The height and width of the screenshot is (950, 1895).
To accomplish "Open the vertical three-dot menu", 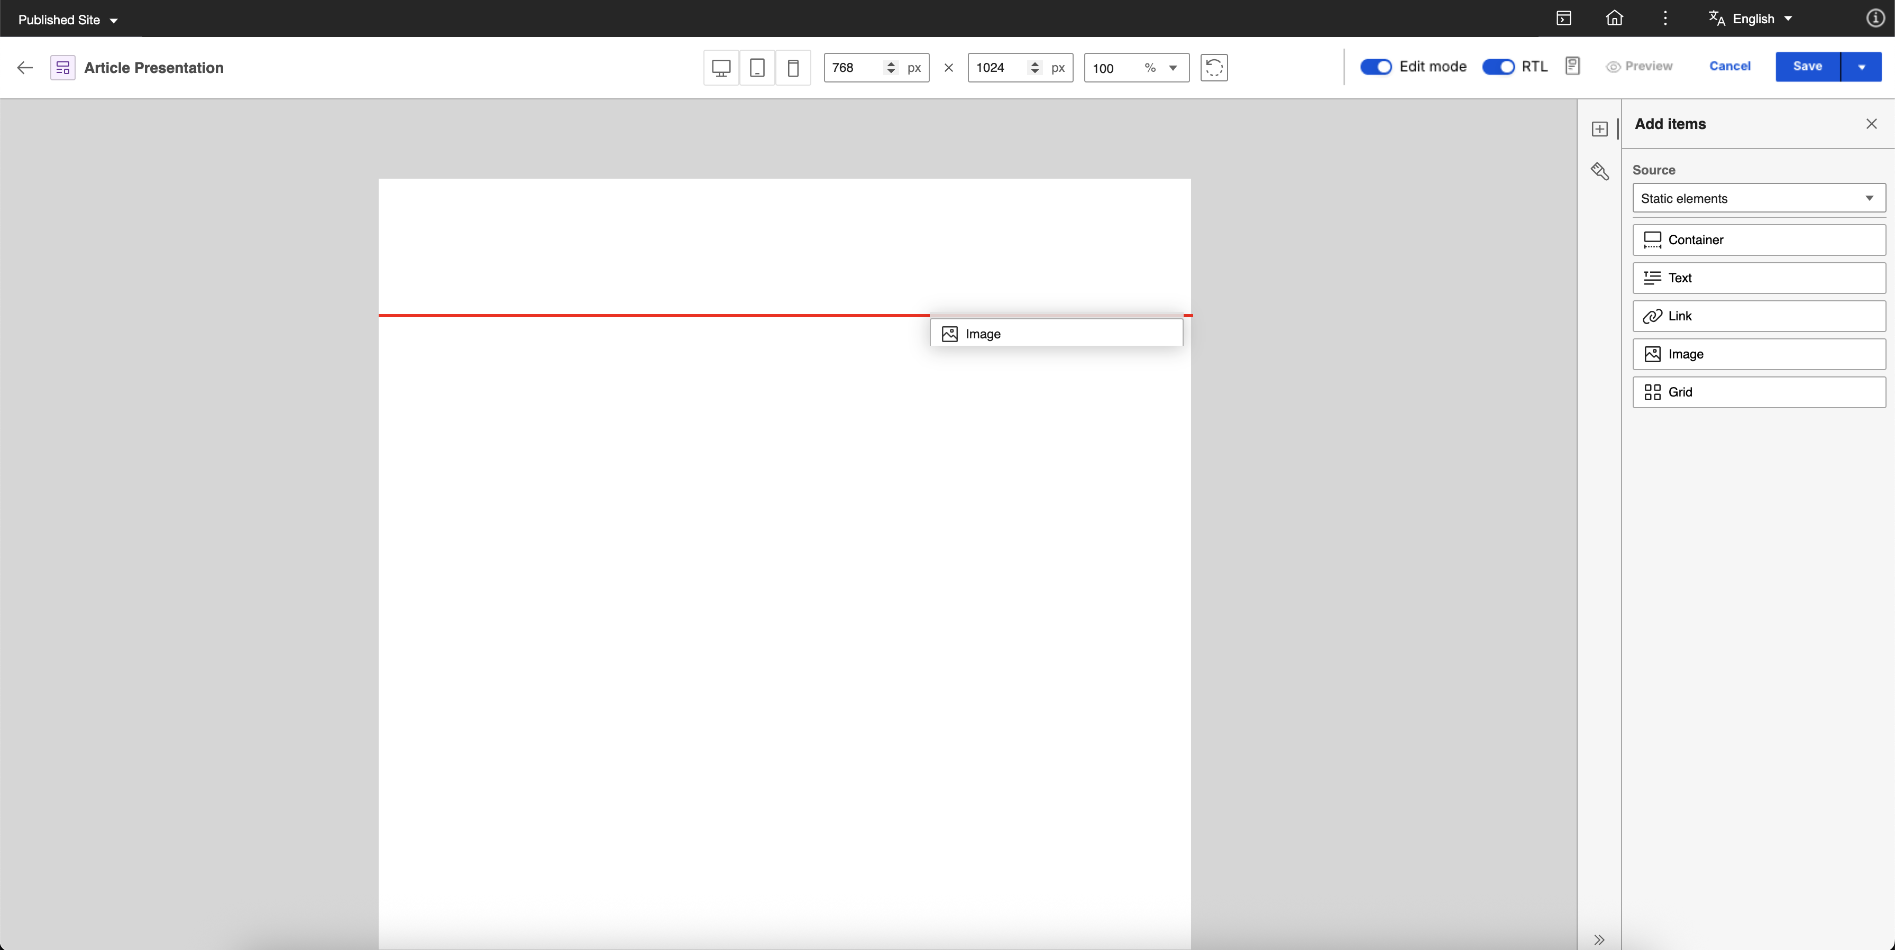I will (x=1665, y=19).
